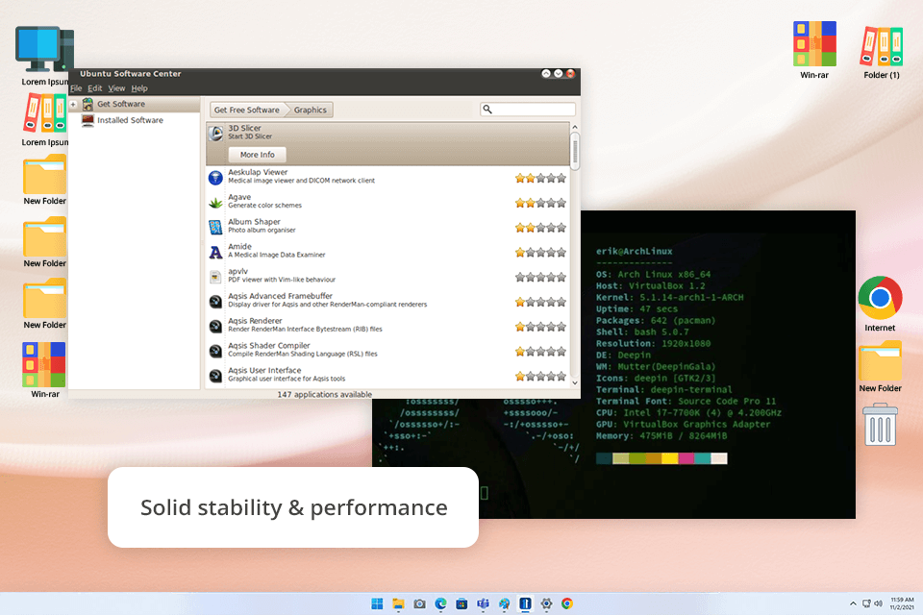Show hidden system tray icons chevron
The image size is (923, 615).
(x=851, y=603)
